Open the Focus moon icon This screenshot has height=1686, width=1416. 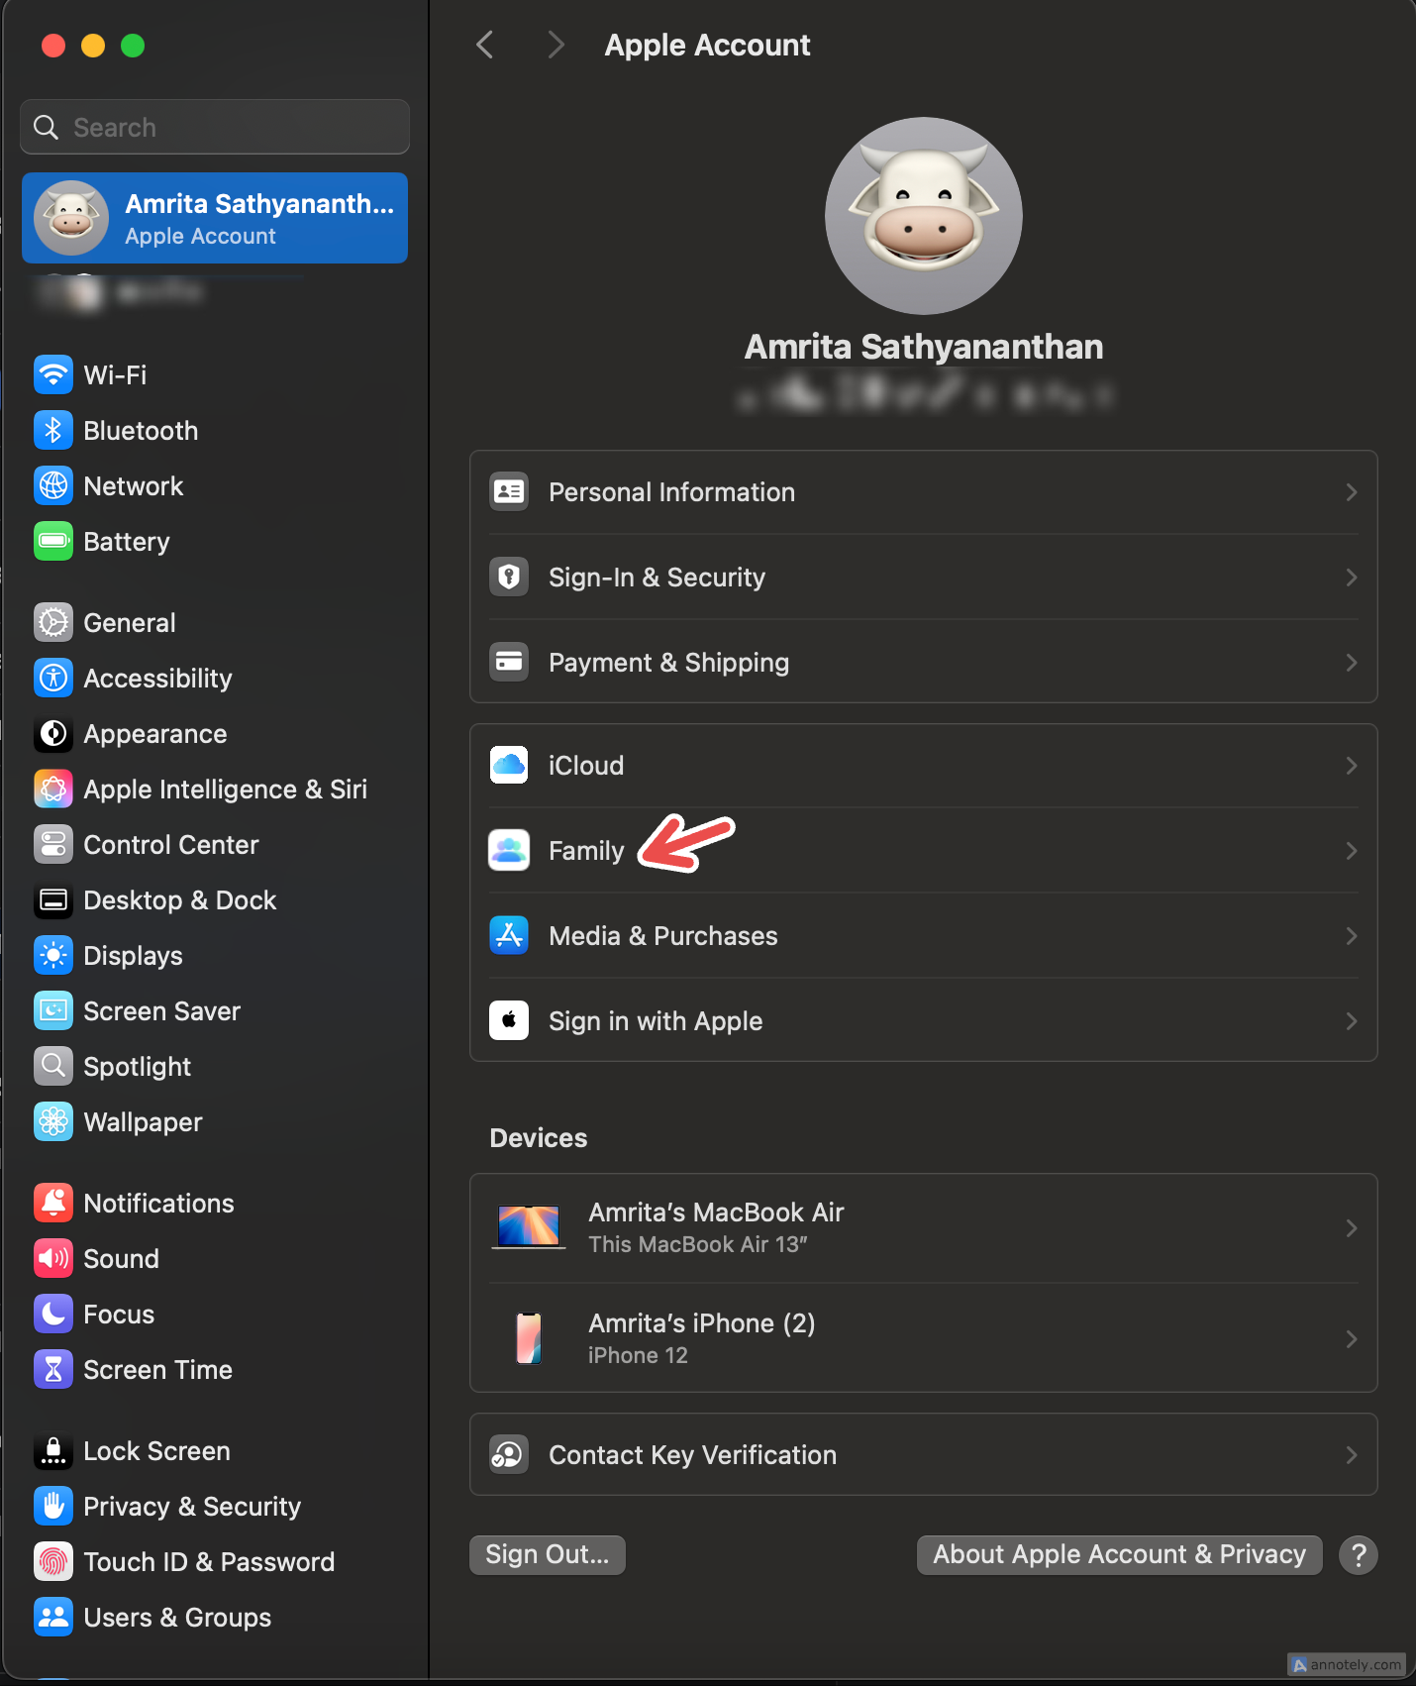[x=53, y=1314]
